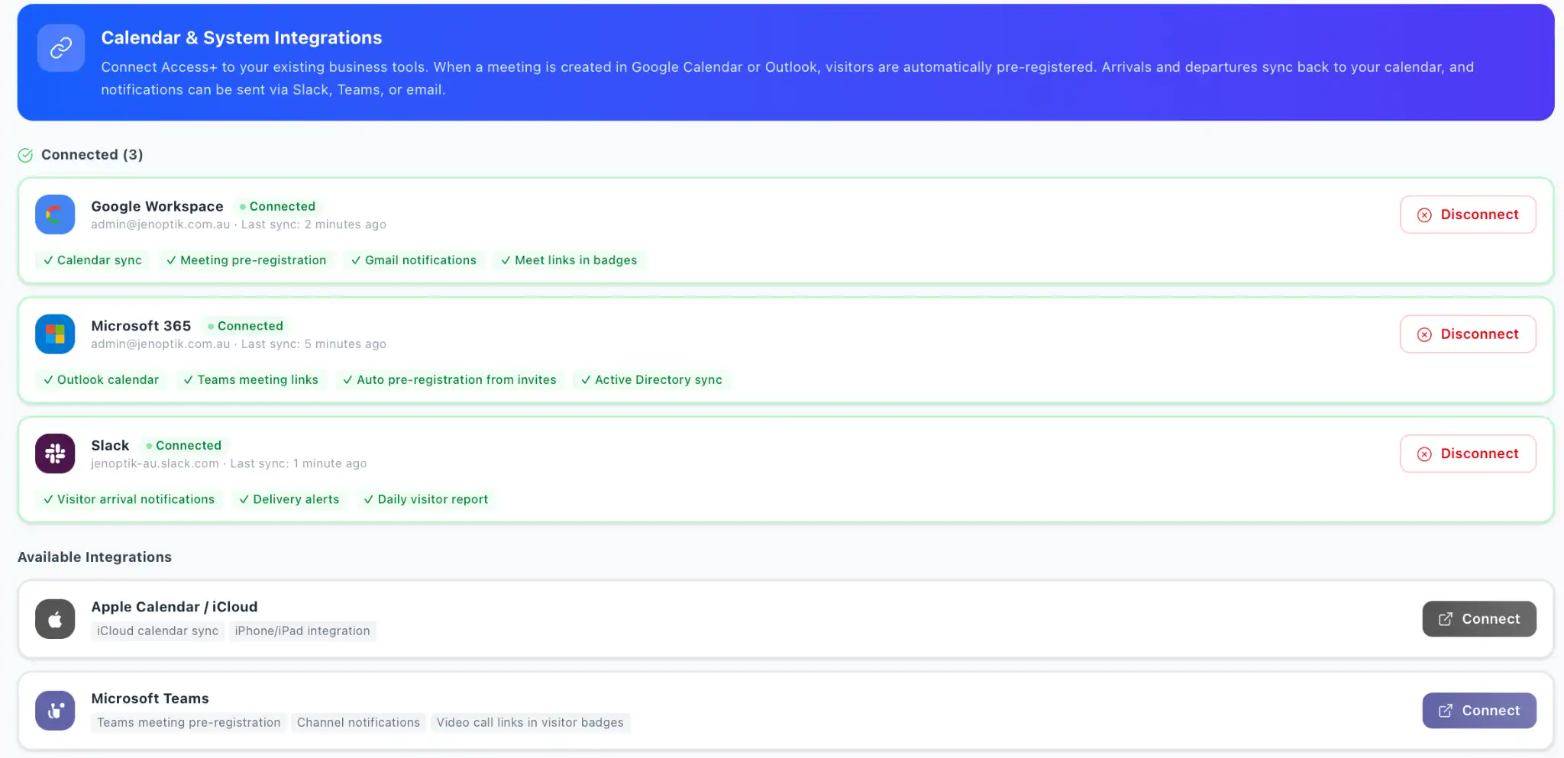Click the Gmail notifications tag
1564x758 pixels.
point(414,260)
